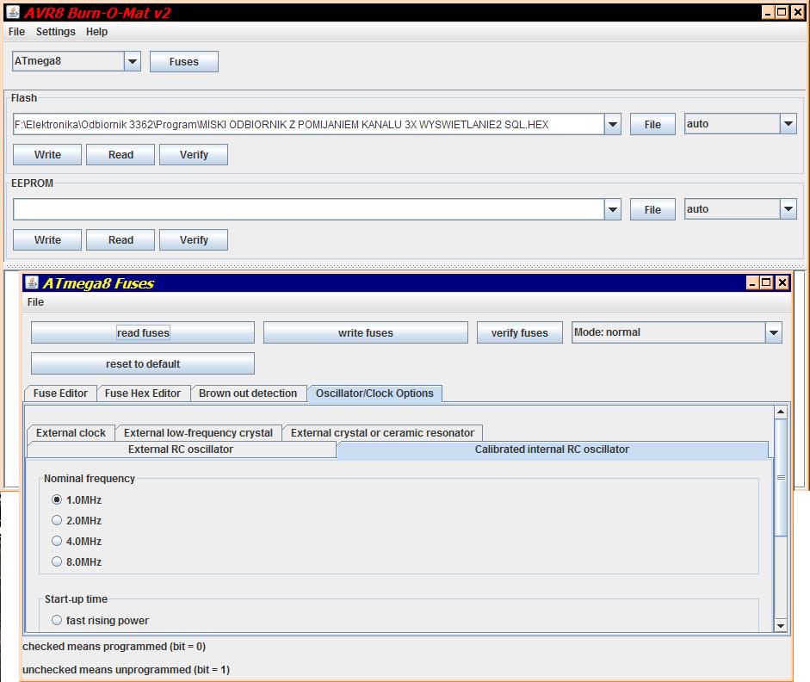Open the Settings menu
The image size is (810, 682).
pyautogui.click(x=56, y=32)
